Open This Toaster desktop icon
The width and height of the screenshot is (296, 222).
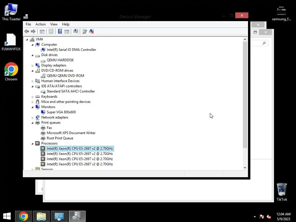[x=11, y=12]
